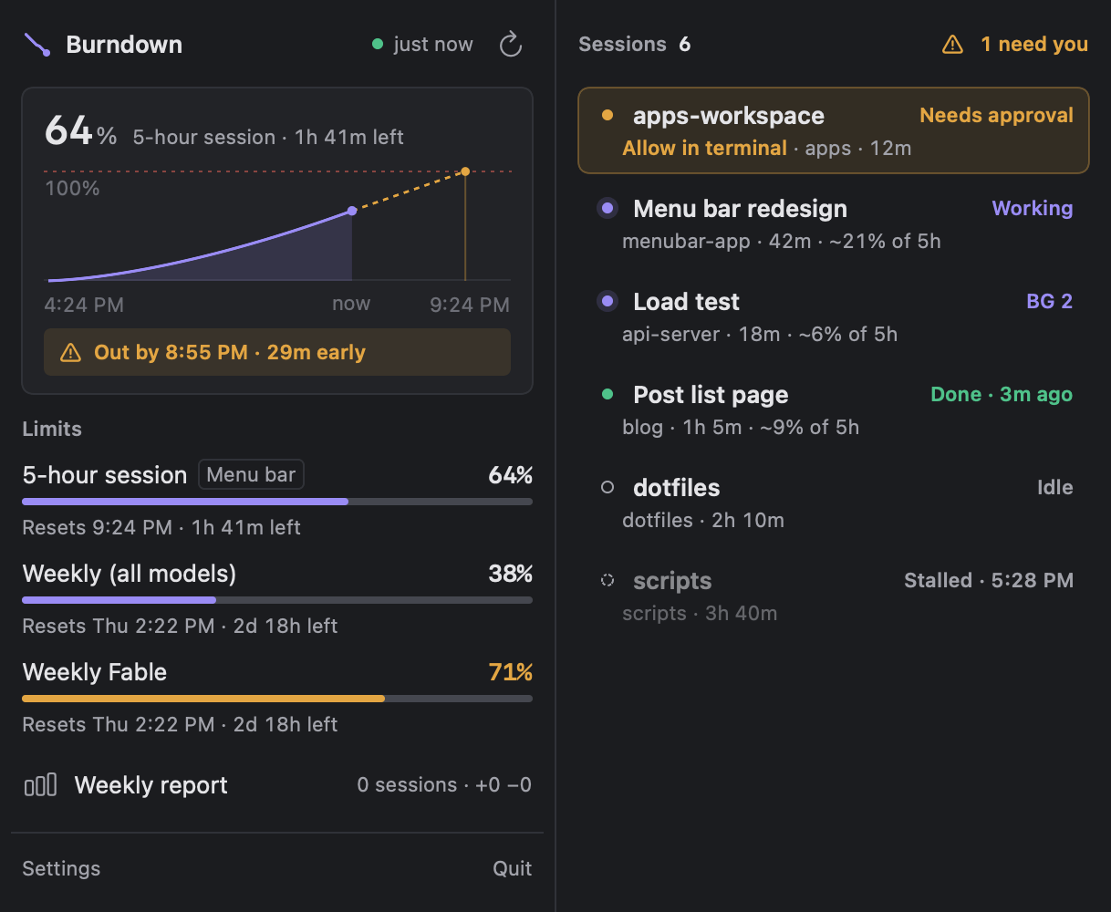The image size is (1111, 912).
Task: Click the Menu bar tag on 5-hour session
Action: pos(251,474)
